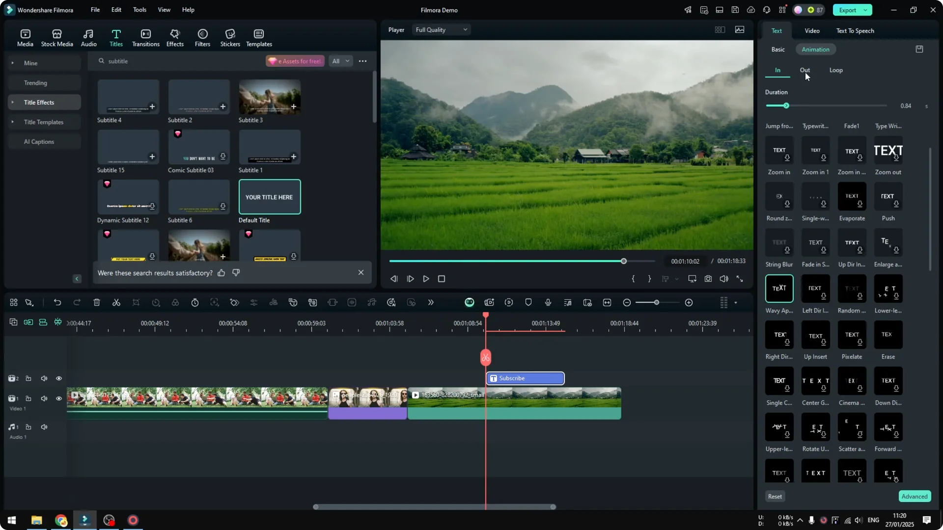Delete the selected clip with trash icon
This screenshot has width=943, height=530.
[x=97, y=302]
